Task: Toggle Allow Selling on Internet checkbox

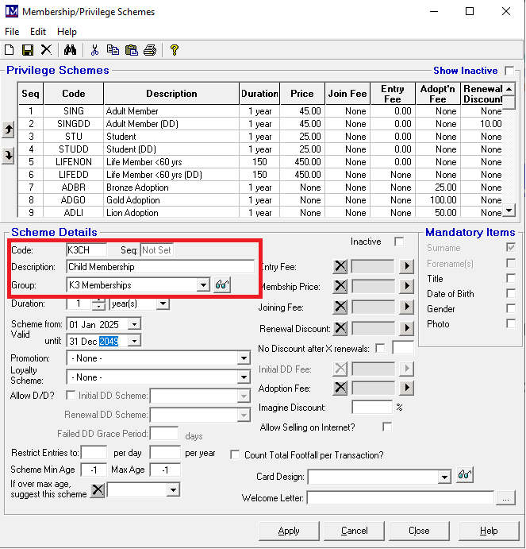Action: click(387, 427)
